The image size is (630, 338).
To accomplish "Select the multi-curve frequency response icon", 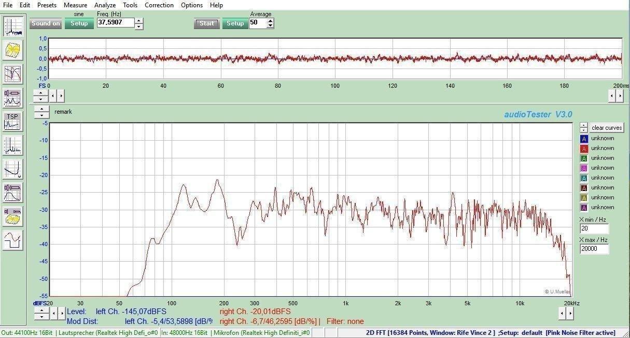I will point(13,74).
